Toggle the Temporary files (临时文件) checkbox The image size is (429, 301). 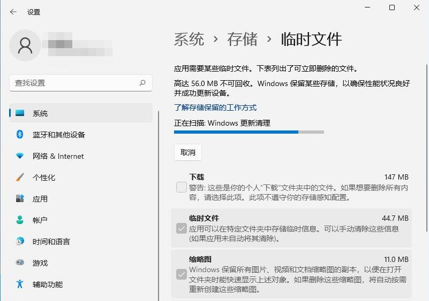(x=182, y=229)
